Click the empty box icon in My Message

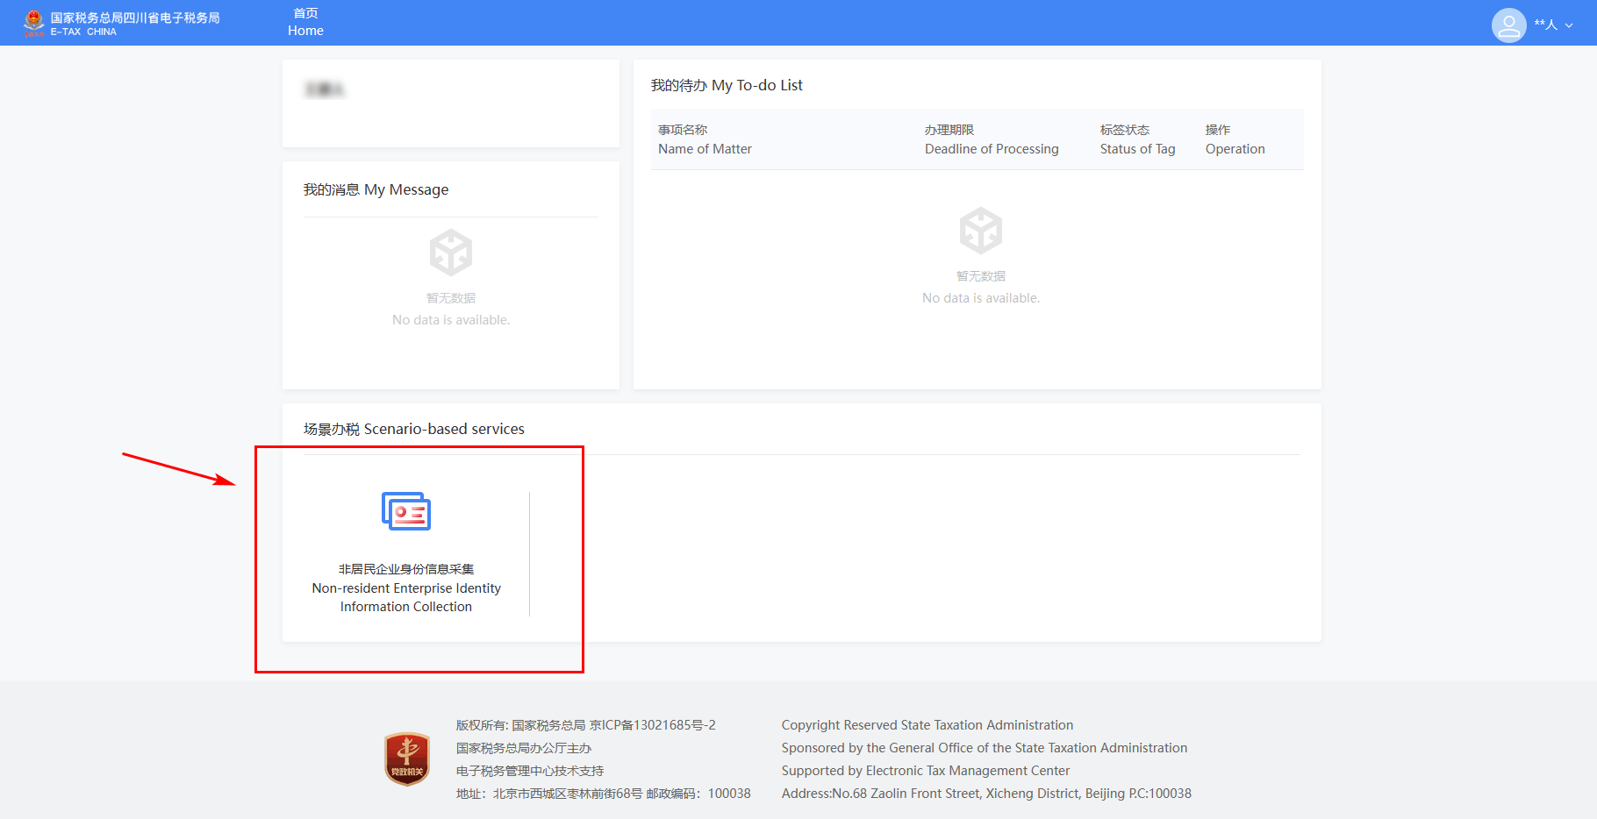pos(451,253)
